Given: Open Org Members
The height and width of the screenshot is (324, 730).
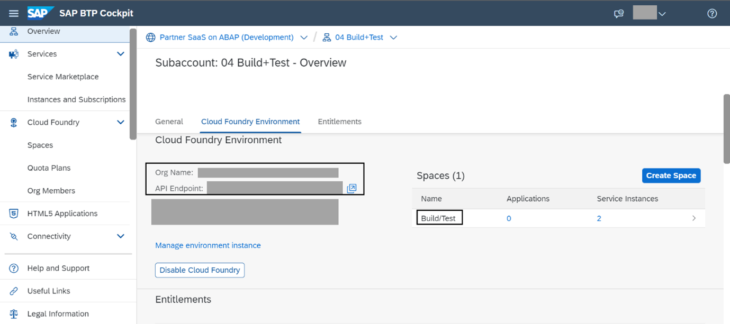Looking at the screenshot, I should [51, 190].
